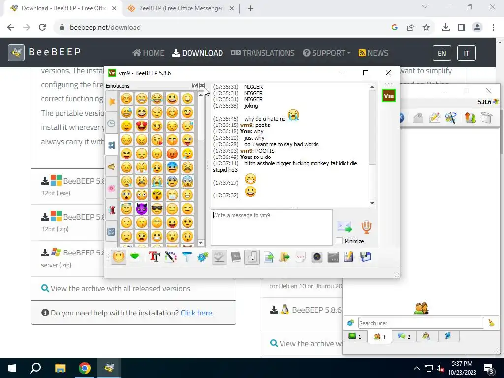Insert the halo angel face emoticon
This screenshot has width=504, height=378.
(126, 209)
